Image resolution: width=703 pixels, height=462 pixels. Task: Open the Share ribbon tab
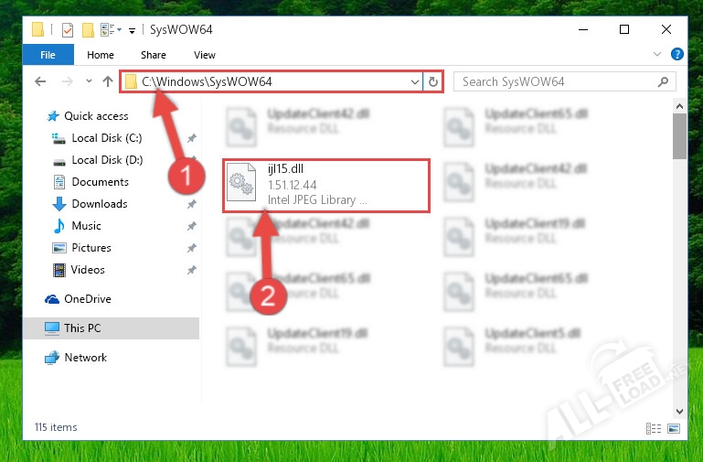click(x=153, y=55)
